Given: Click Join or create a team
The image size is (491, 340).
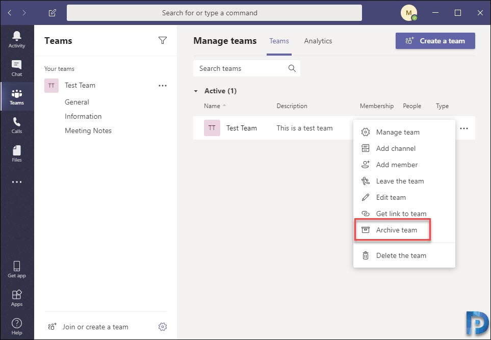Looking at the screenshot, I should click(x=88, y=327).
